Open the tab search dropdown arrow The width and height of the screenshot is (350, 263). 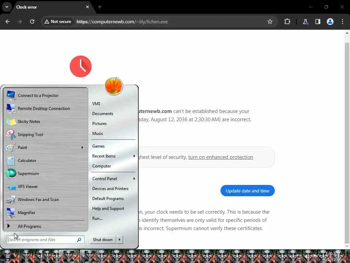tap(7, 7)
